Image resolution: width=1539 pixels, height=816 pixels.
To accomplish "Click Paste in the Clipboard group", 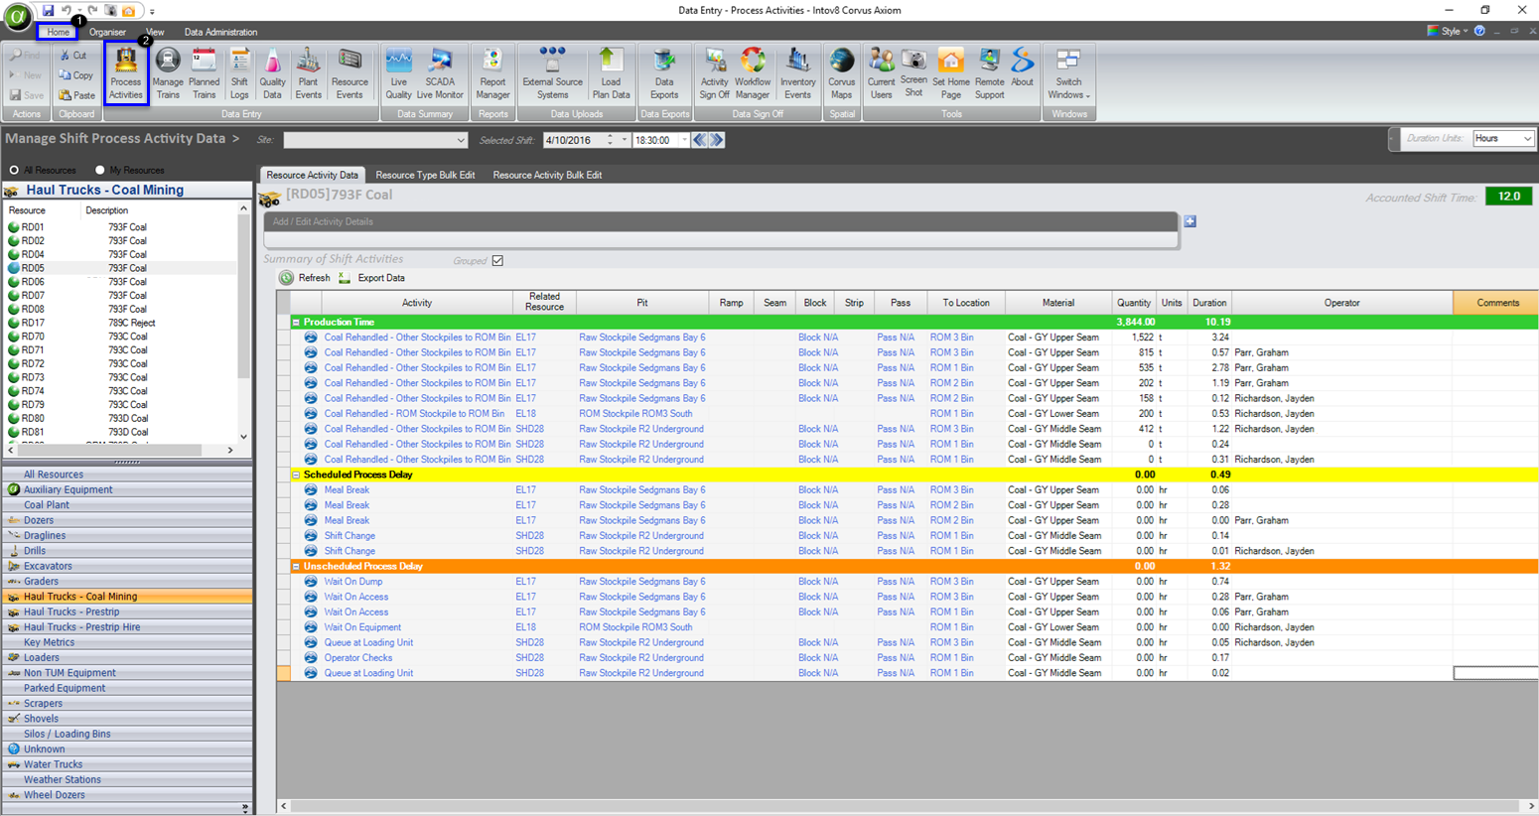I will coord(76,95).
